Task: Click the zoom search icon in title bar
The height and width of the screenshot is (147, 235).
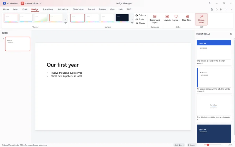Action: click(x=210, y=3)
